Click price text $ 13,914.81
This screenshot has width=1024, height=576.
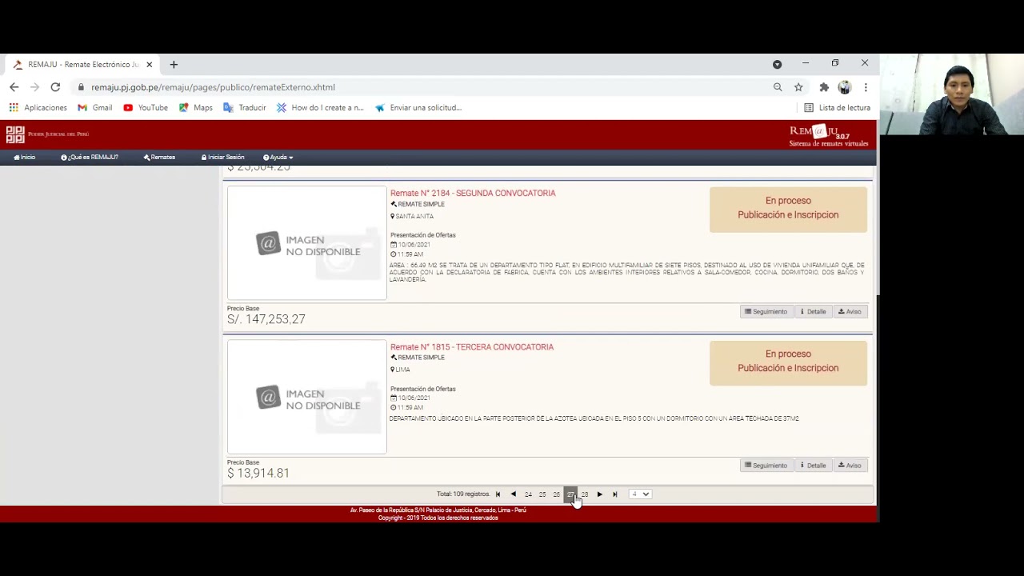click(258, 473)
